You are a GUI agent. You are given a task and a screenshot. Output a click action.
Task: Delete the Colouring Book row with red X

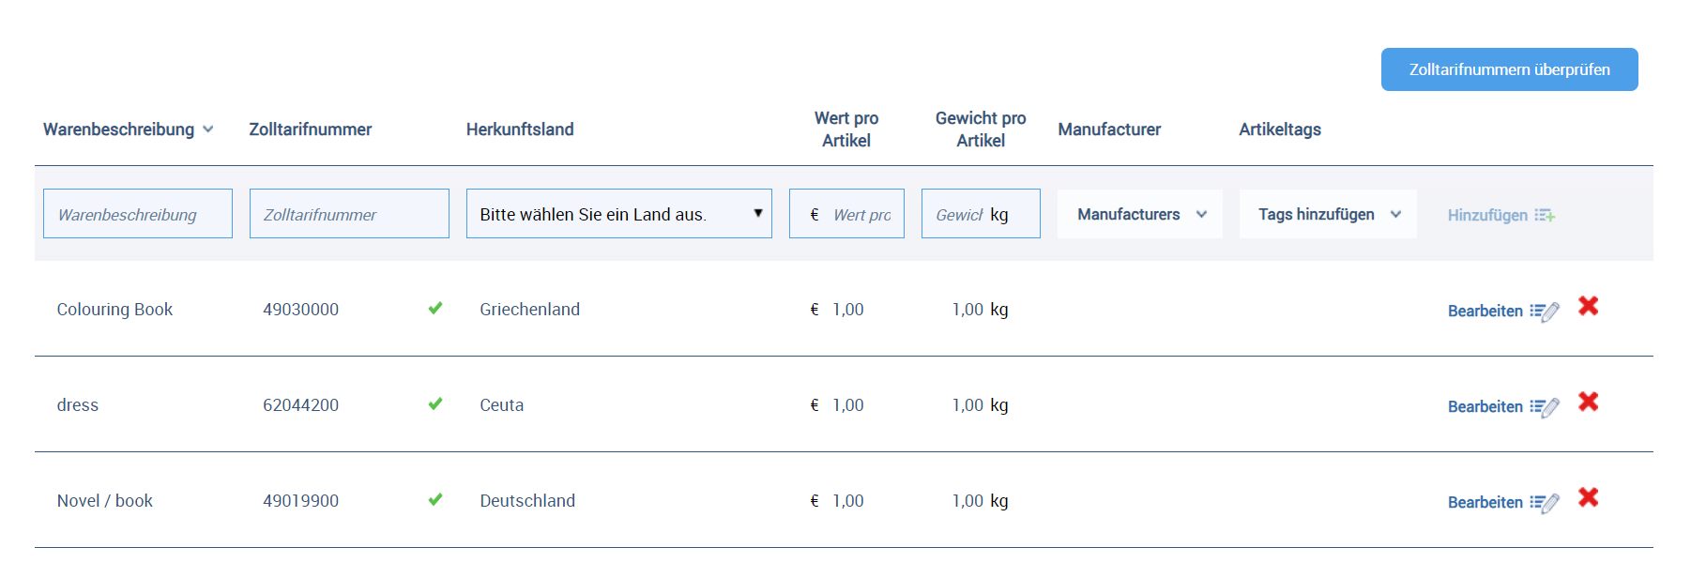tap(1588, 306)
